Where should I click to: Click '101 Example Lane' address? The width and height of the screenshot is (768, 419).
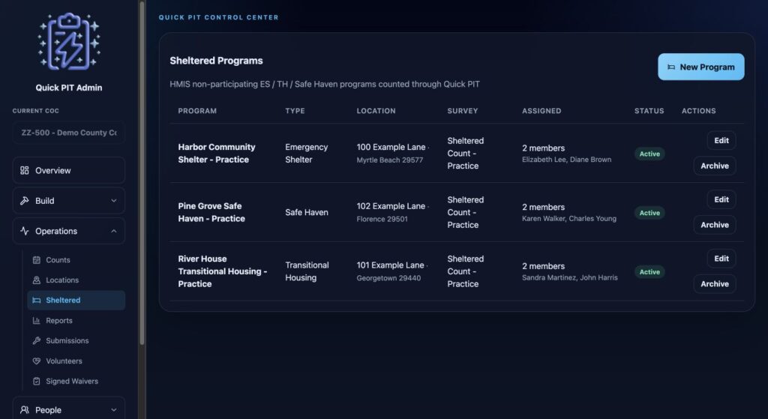pyautogui.click(x=390, y=265)
